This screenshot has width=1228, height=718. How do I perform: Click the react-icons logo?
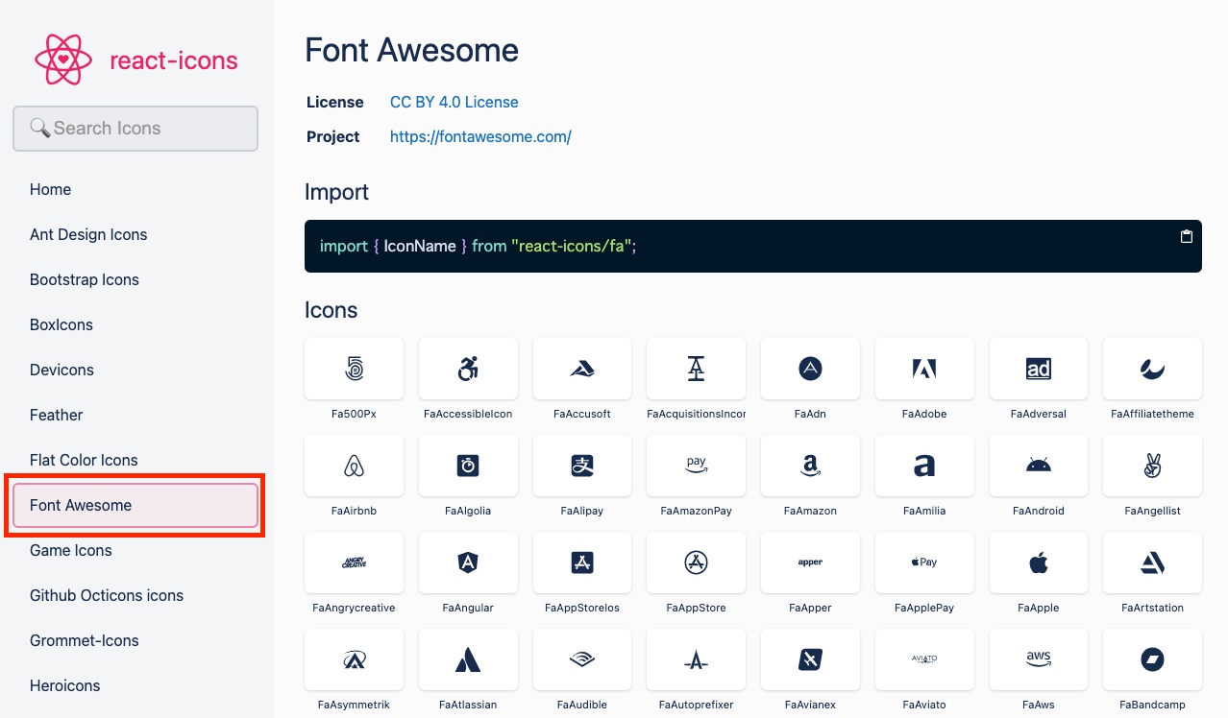tap(135, 60)
